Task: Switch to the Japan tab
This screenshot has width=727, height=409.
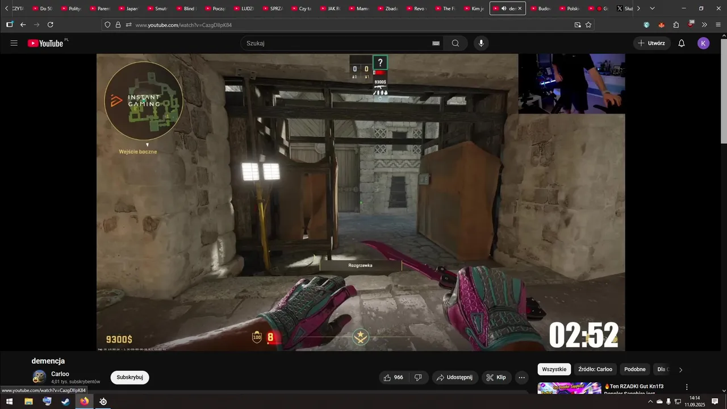Action: 129,9
